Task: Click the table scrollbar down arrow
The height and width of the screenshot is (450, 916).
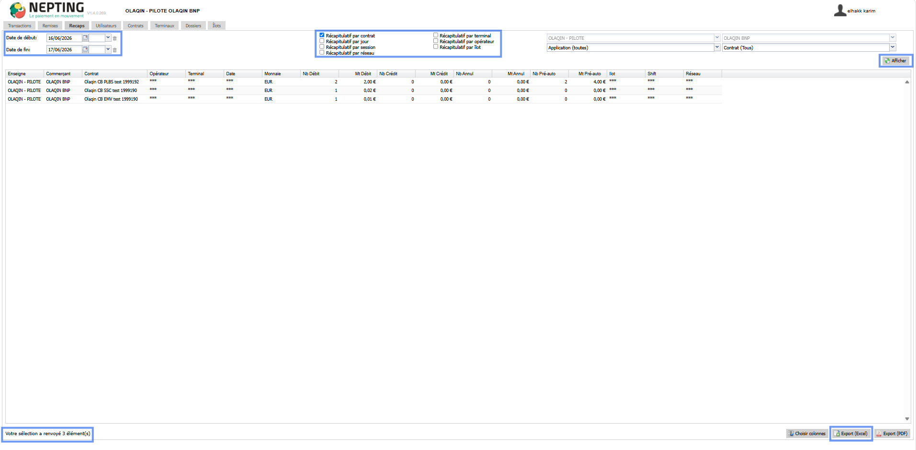Action: point(907,419)
